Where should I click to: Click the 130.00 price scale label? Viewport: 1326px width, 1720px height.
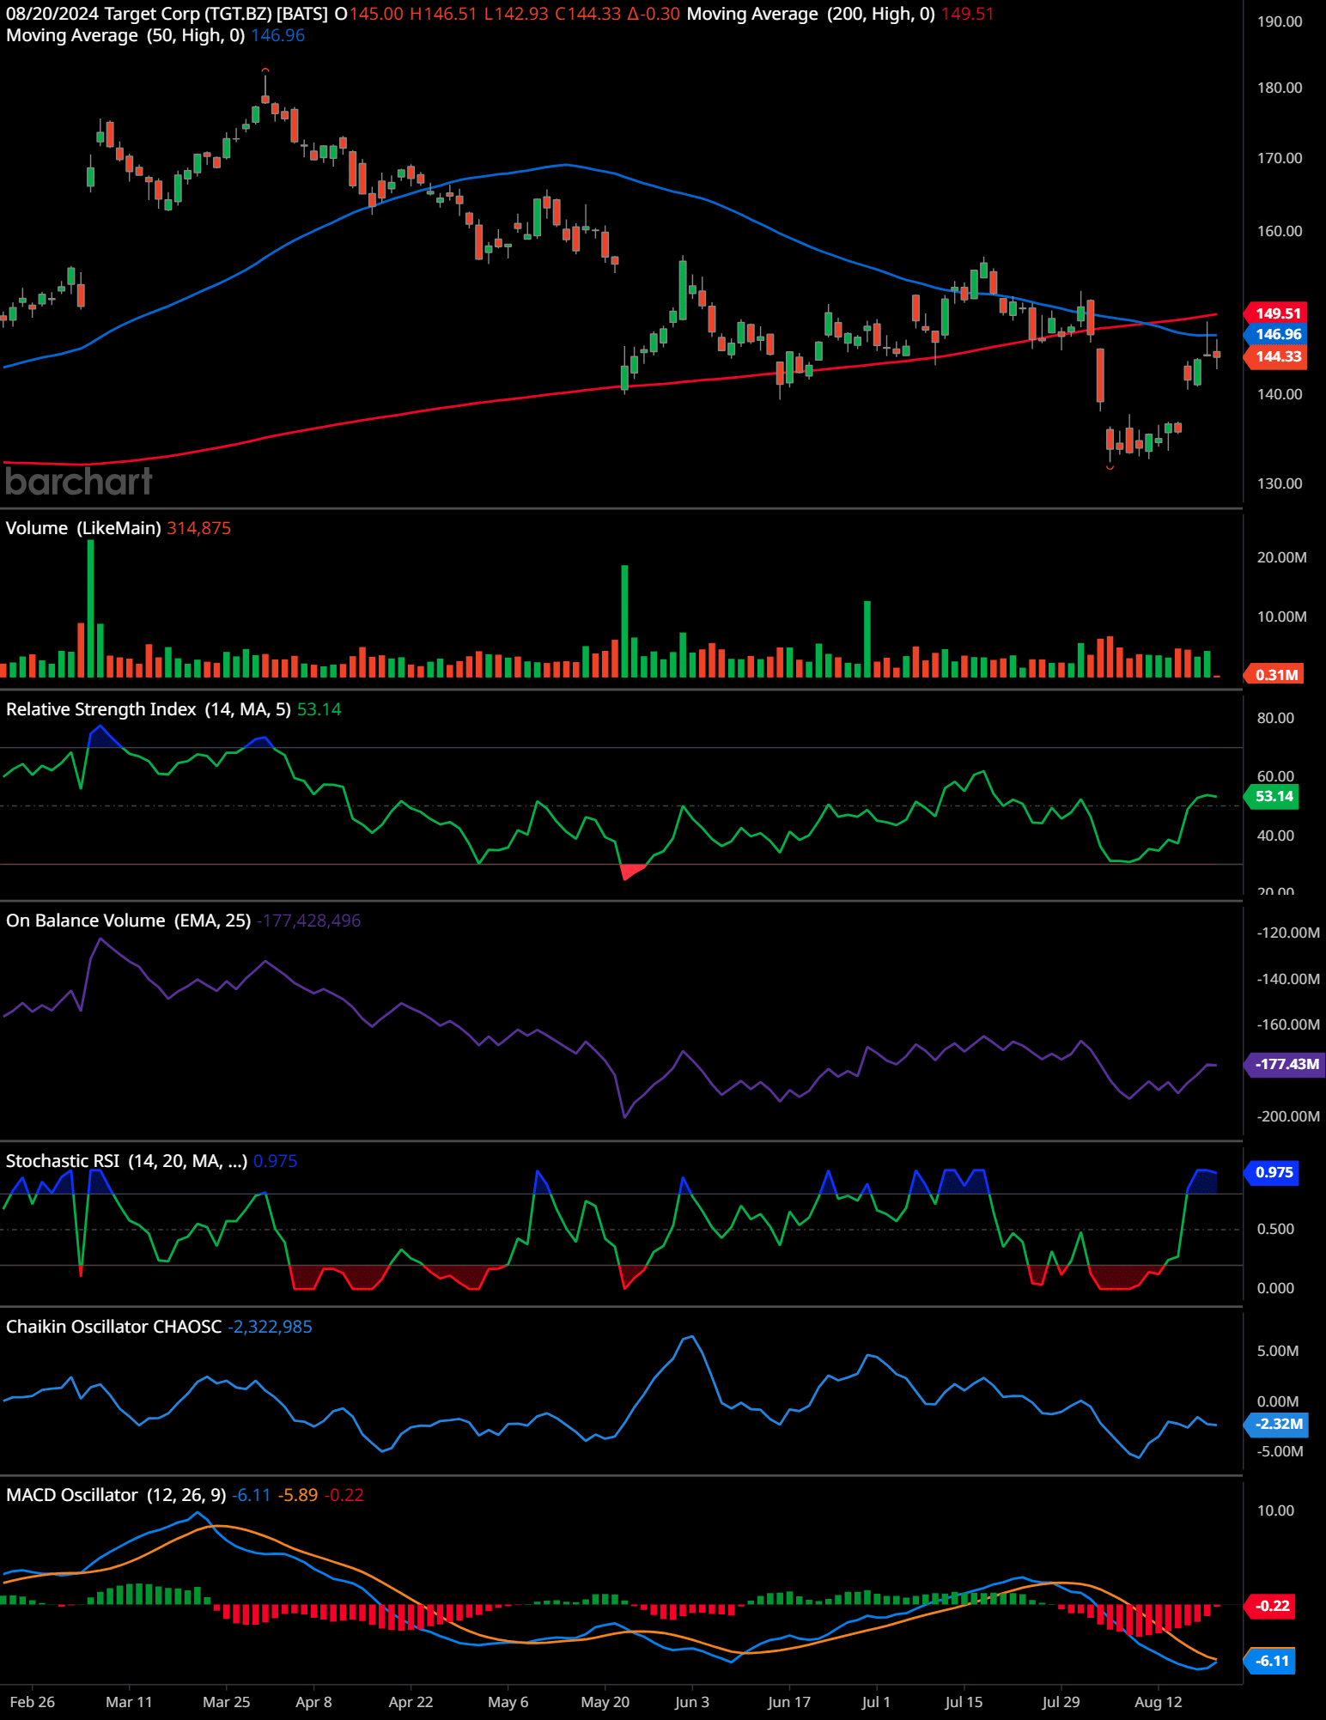(1280, 483)
